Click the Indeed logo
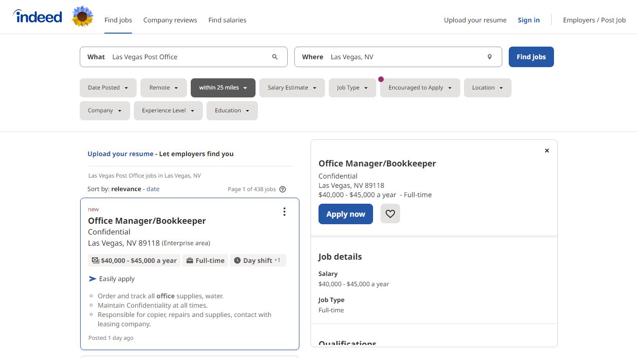The height and width of the screenshot is (358, 637). click(37, 17)
